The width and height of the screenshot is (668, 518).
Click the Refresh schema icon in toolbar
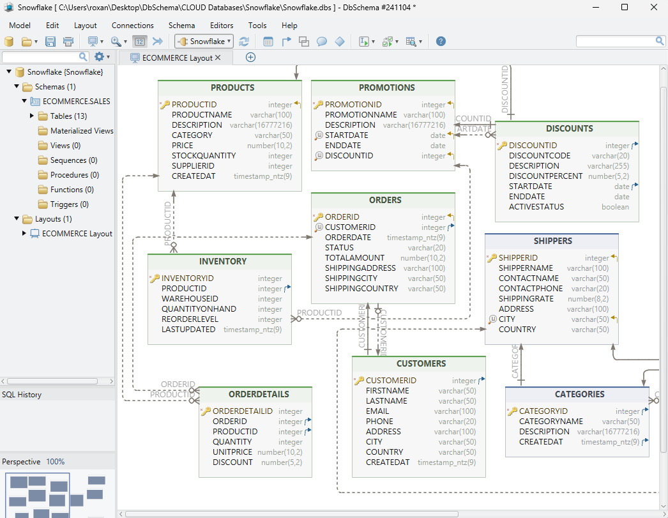click(x=244, y=41)
